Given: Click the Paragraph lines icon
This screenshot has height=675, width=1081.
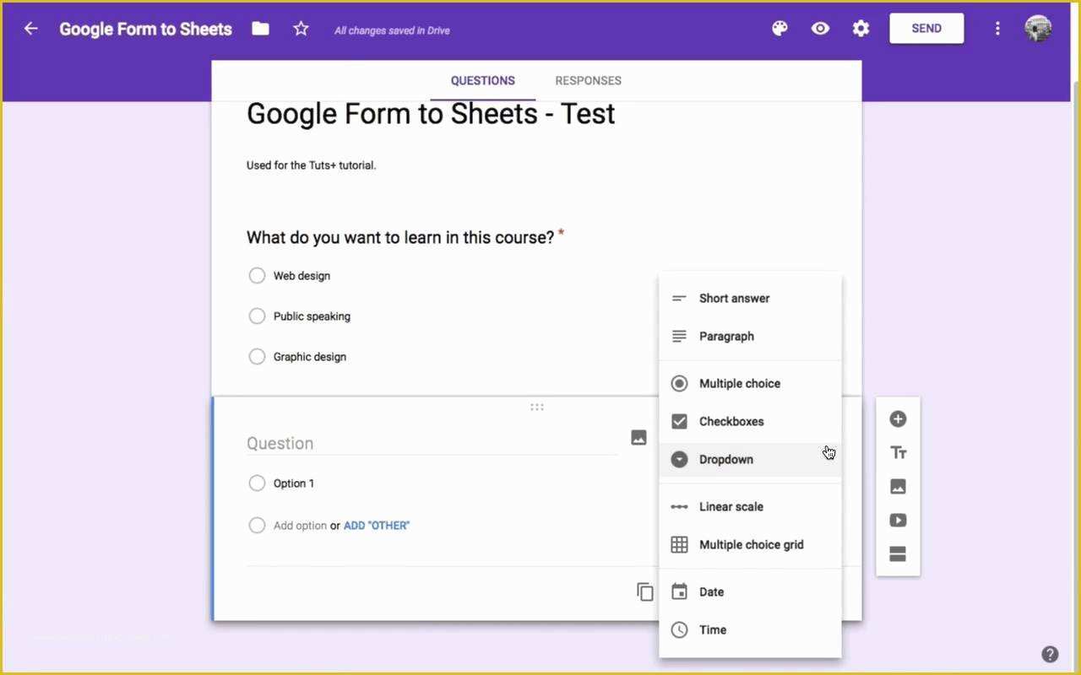Looking at the screenshot, I should click(679, 336).
